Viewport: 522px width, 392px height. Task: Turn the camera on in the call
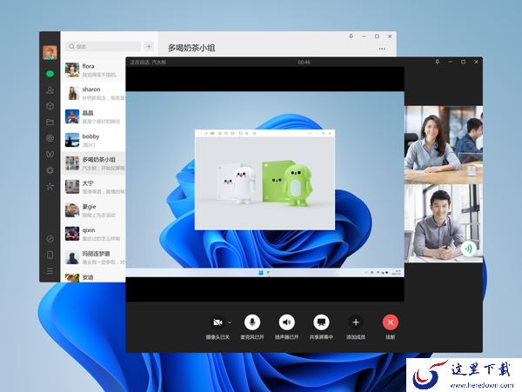click(217, 322)
